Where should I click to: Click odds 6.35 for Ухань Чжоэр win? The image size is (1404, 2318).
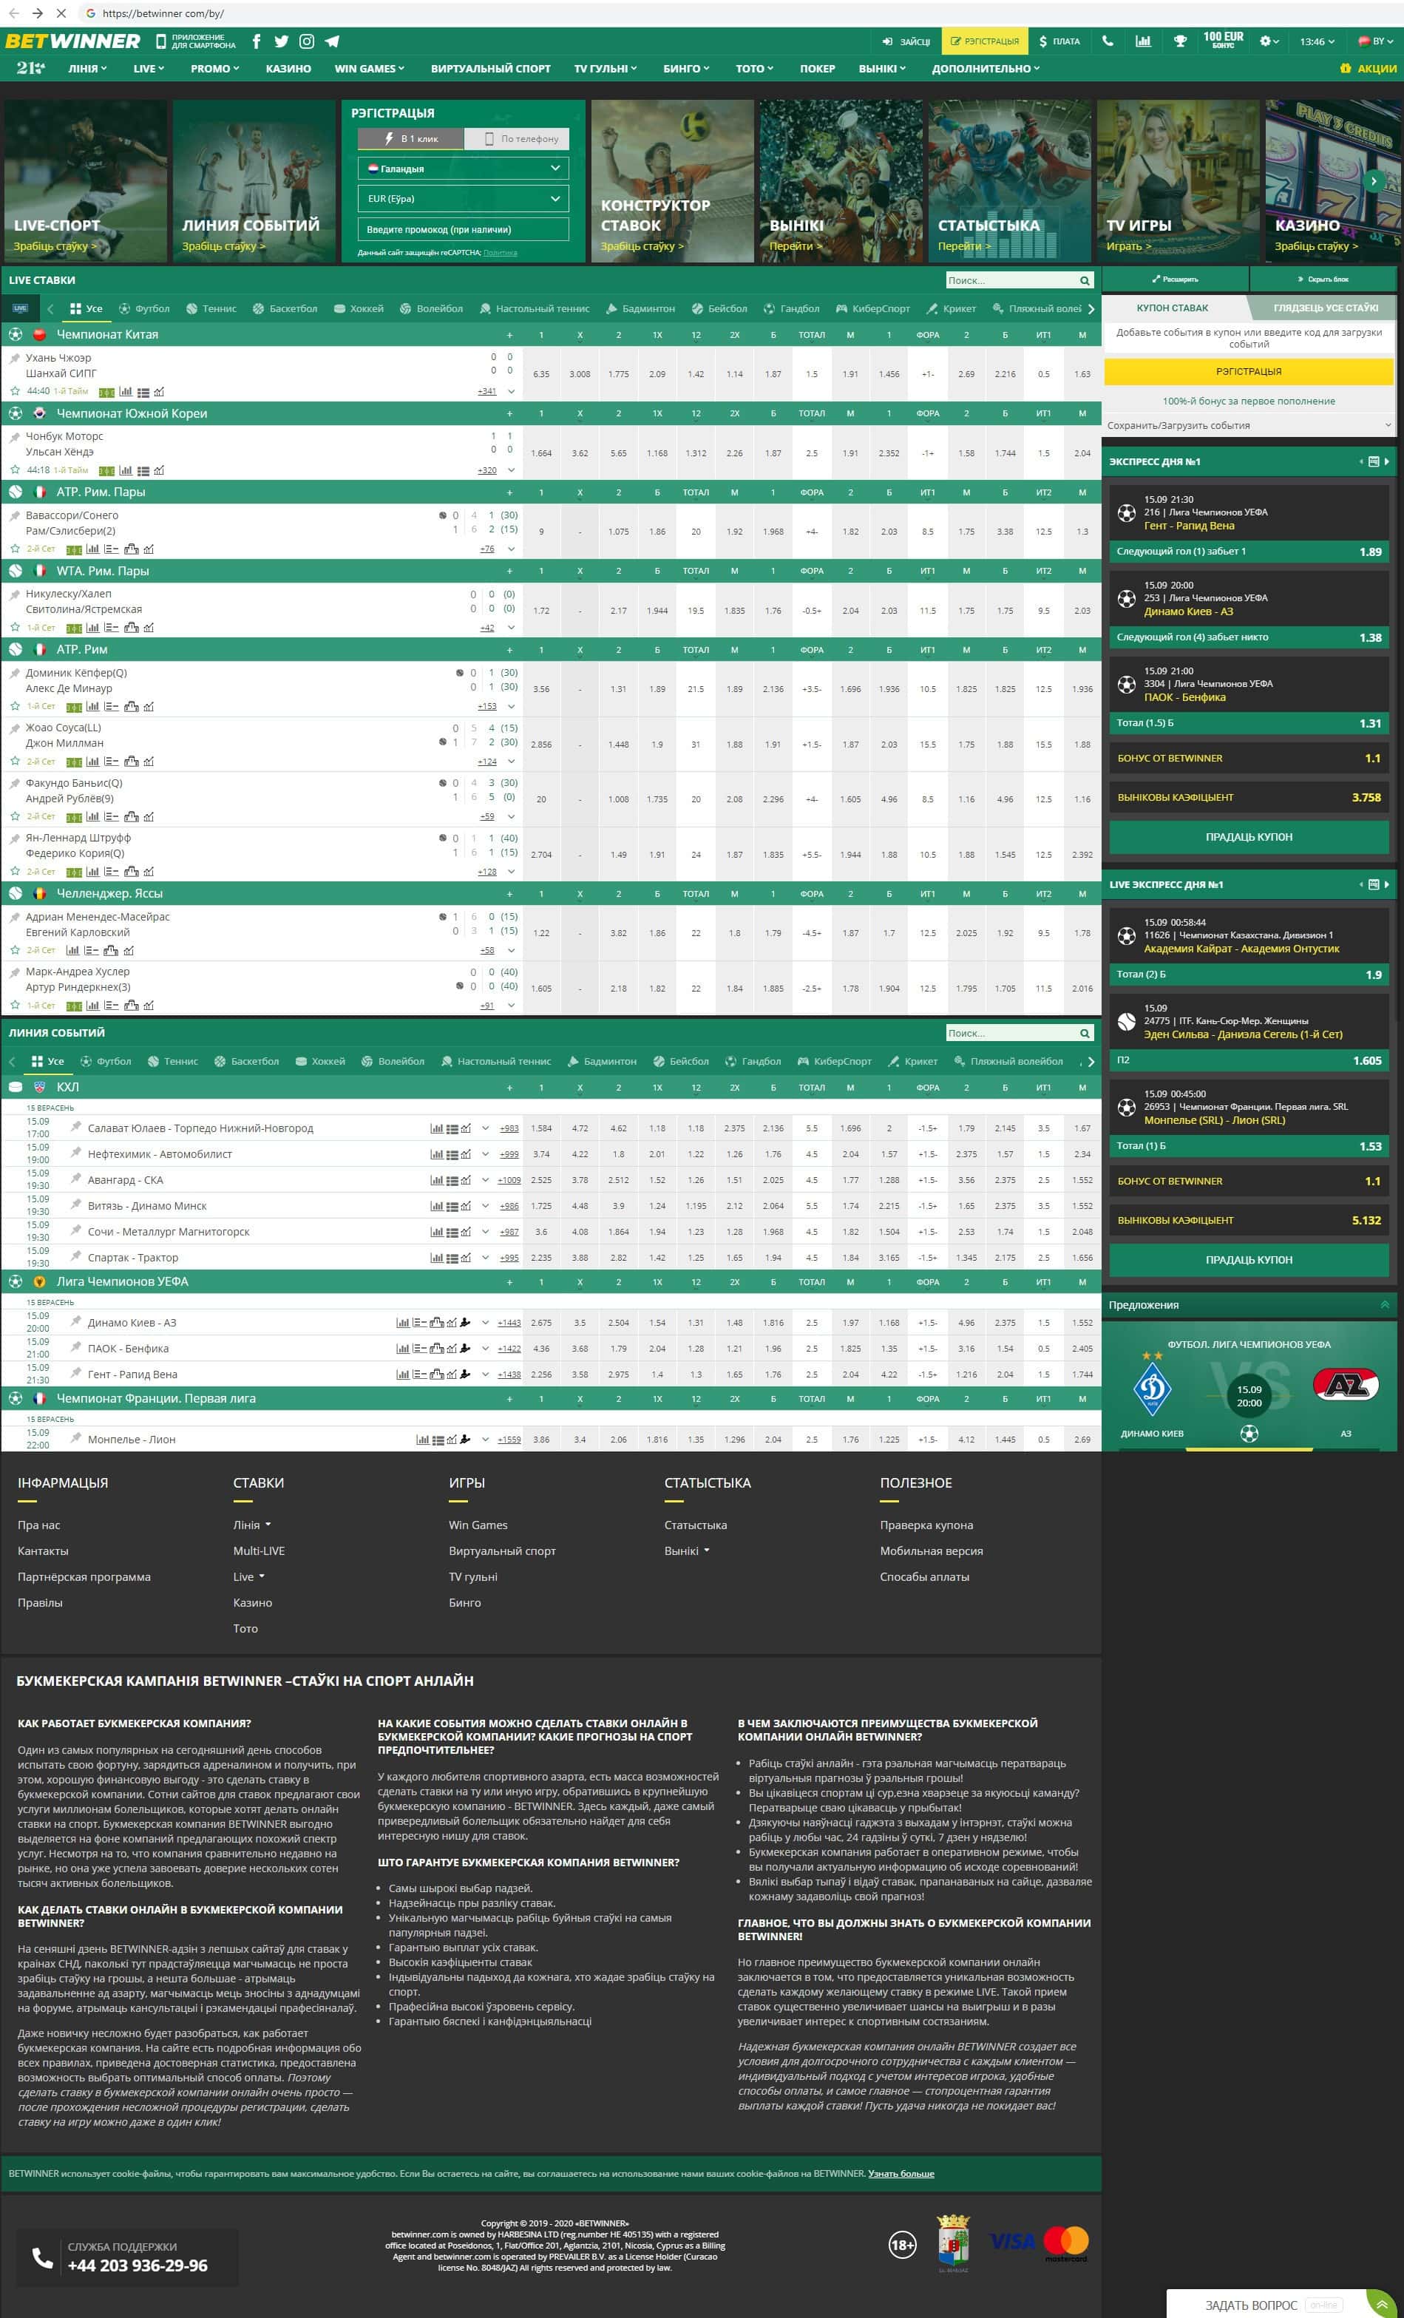point(540,374)
